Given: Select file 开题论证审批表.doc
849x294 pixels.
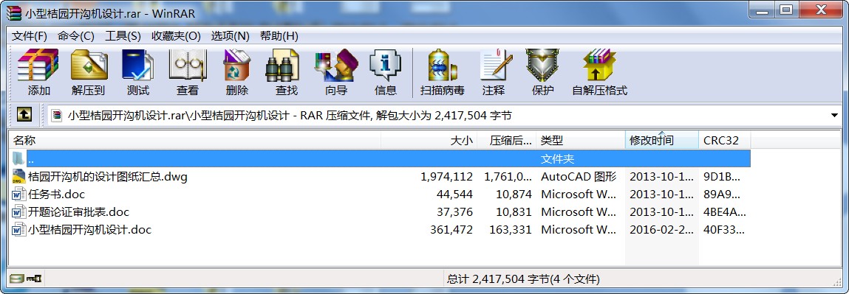Looking at the screenshot, I should click(x=78, y=212).
